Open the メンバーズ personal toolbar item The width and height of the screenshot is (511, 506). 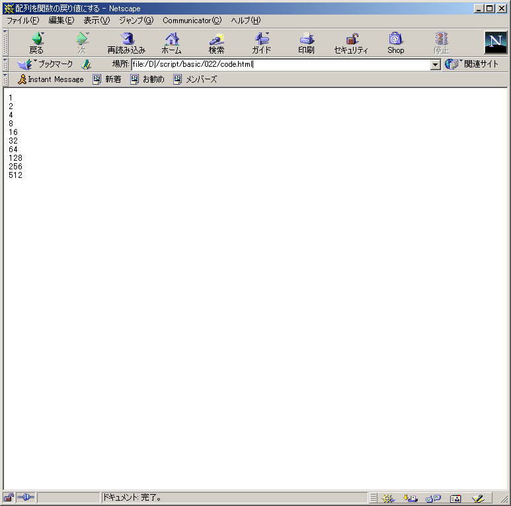point(195,79)
